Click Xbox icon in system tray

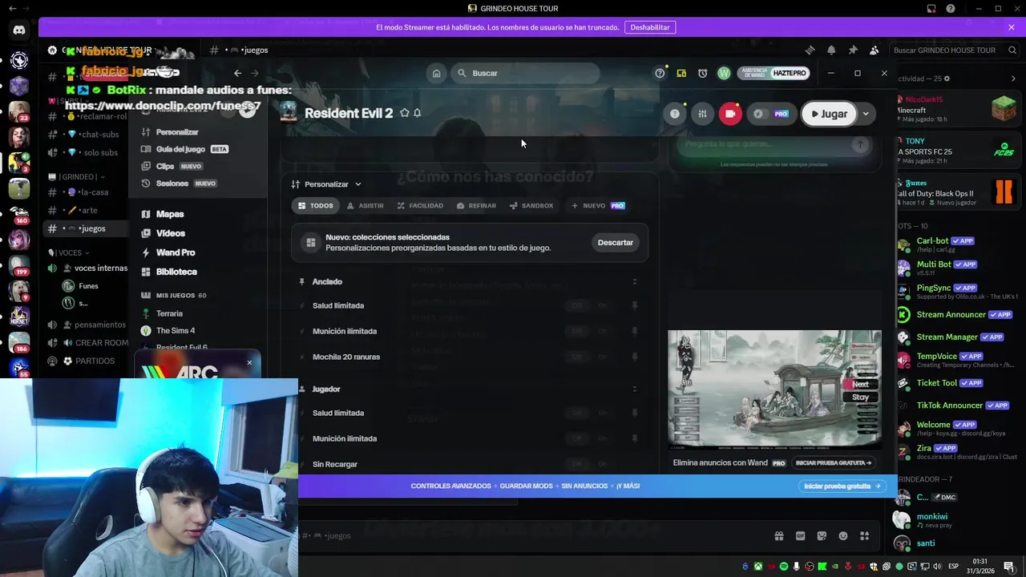tap(757, 567)
